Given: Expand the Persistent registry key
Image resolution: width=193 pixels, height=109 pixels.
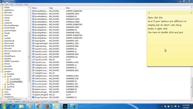Looking at the screenshot, I should [3, 74].
